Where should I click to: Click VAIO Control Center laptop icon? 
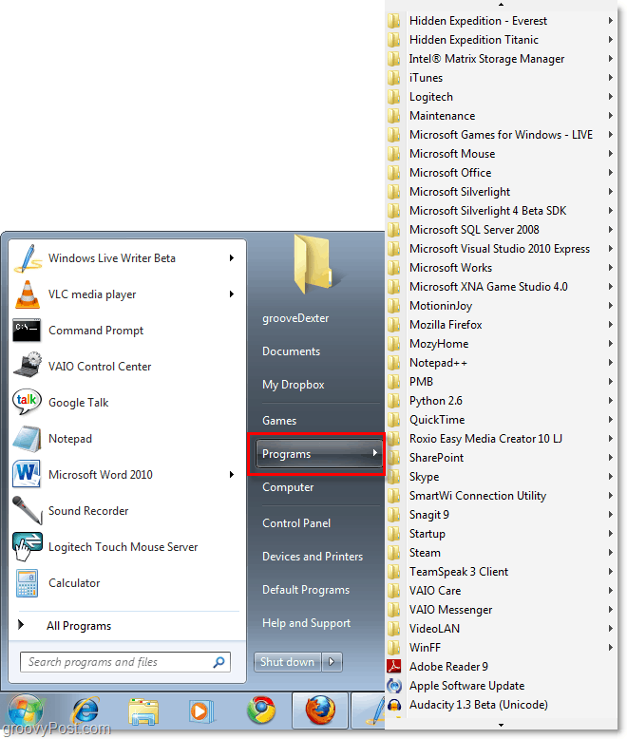coord(28,366)
